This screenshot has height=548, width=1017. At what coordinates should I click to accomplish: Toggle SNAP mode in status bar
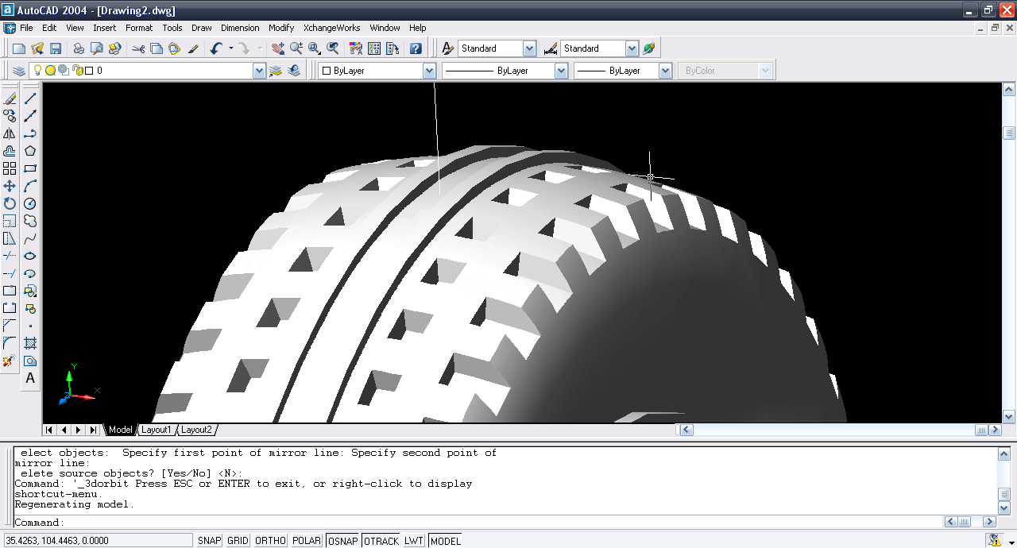click(210, 541)
